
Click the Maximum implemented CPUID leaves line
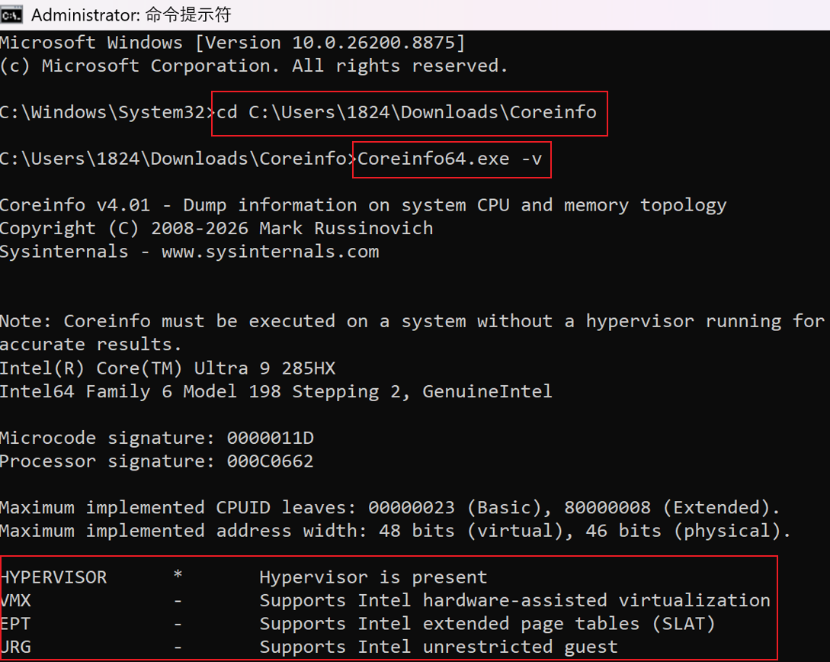(x=390, y=507)
